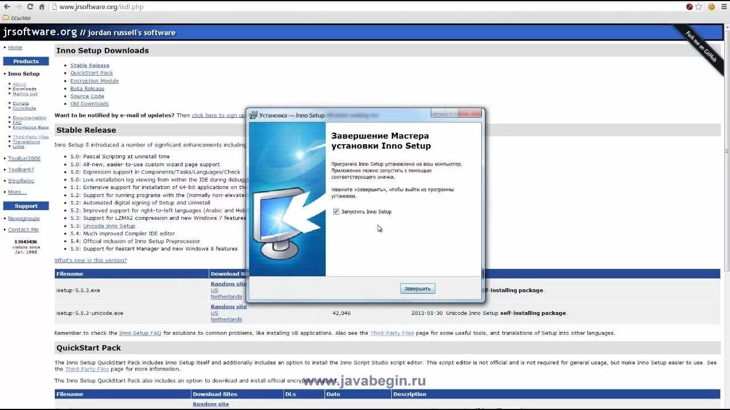Screen dimensions: 730x410
Task: Click the Fork me on GitHub ribbon
Action: [701, 48]
